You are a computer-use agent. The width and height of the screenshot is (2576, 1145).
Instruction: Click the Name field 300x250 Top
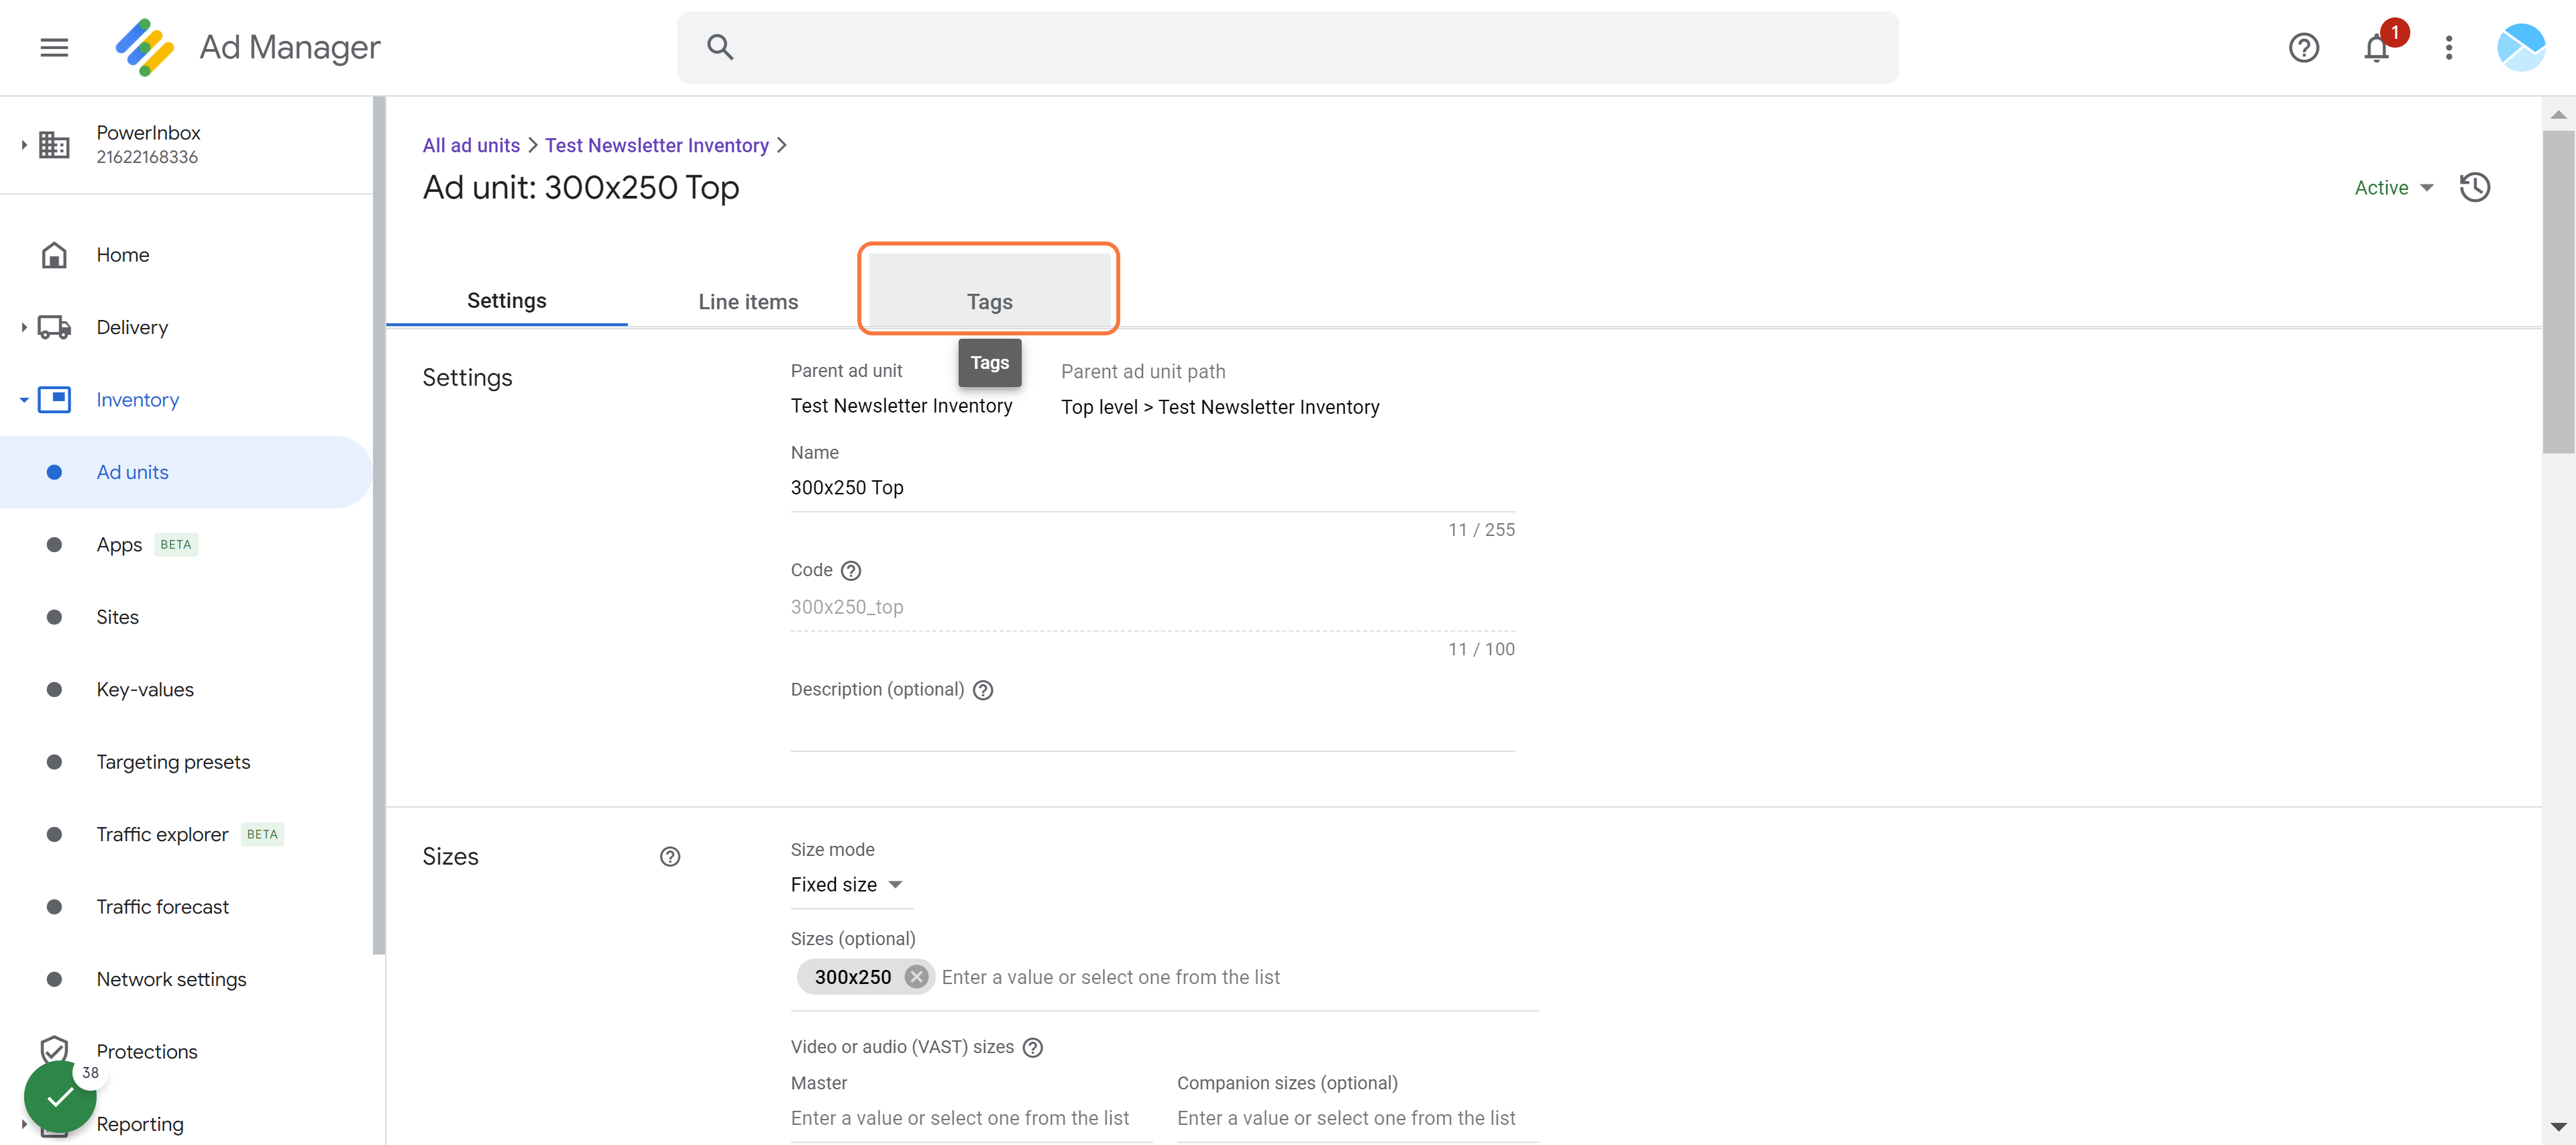pos(1152,488)
